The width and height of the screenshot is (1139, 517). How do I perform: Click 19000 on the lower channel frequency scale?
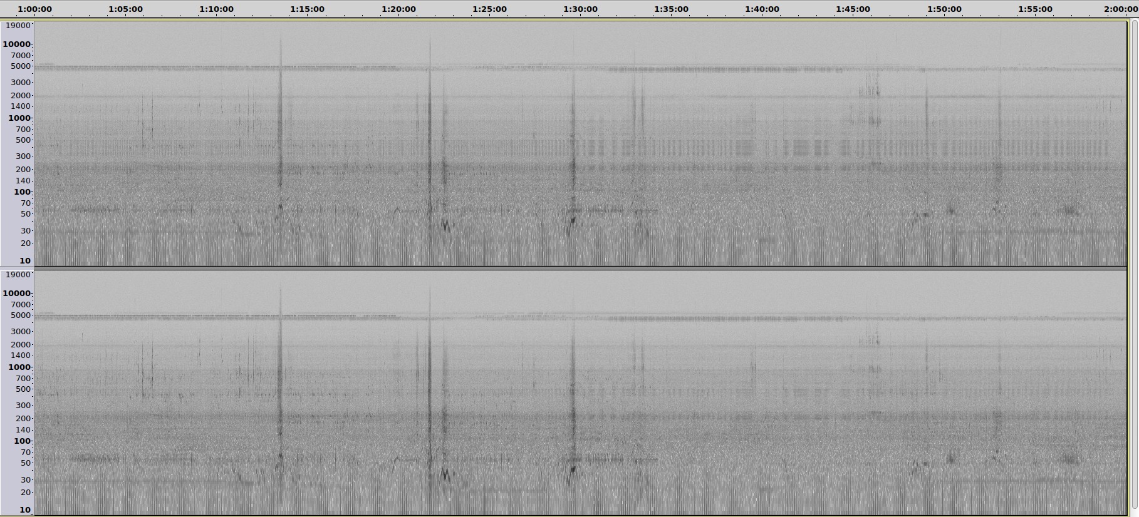point(17,275)
